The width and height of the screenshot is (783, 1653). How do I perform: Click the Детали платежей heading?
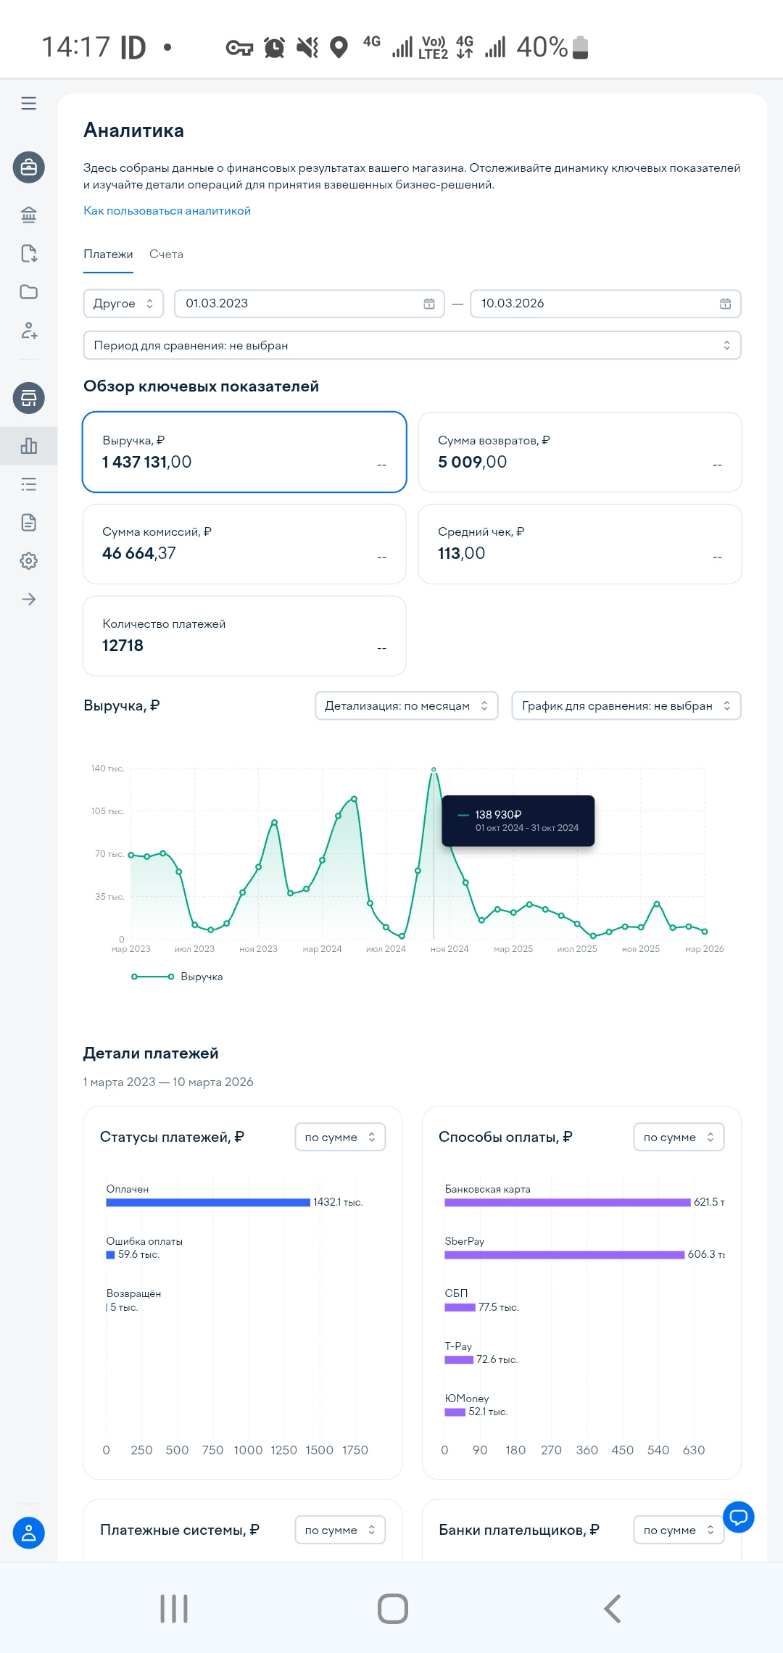click(x=151, y=1053)
